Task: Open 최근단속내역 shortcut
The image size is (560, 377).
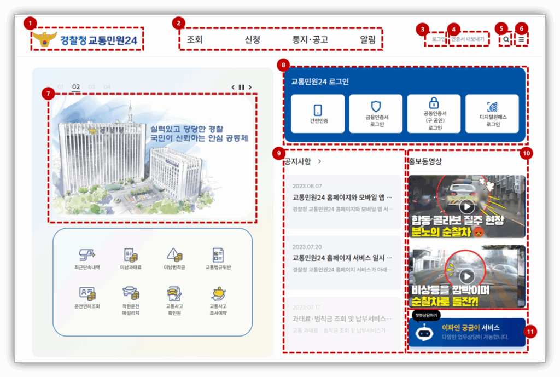Action: (87, 259)
